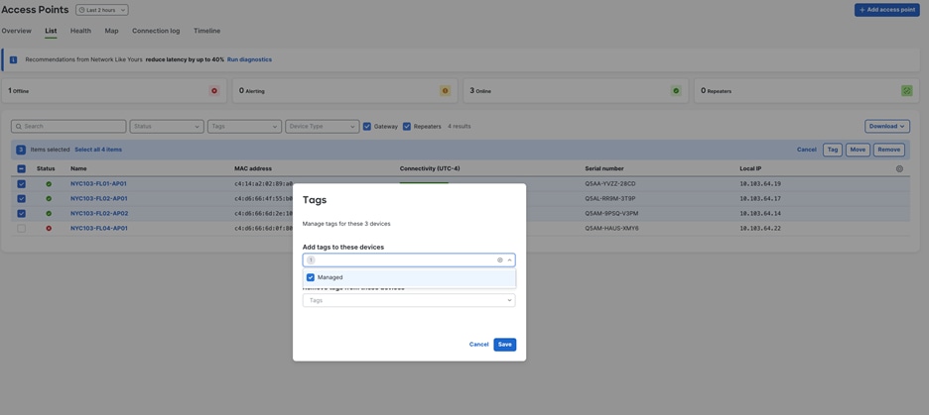
Task: Switch to the Connection log tab
Action: coord(156,31)
